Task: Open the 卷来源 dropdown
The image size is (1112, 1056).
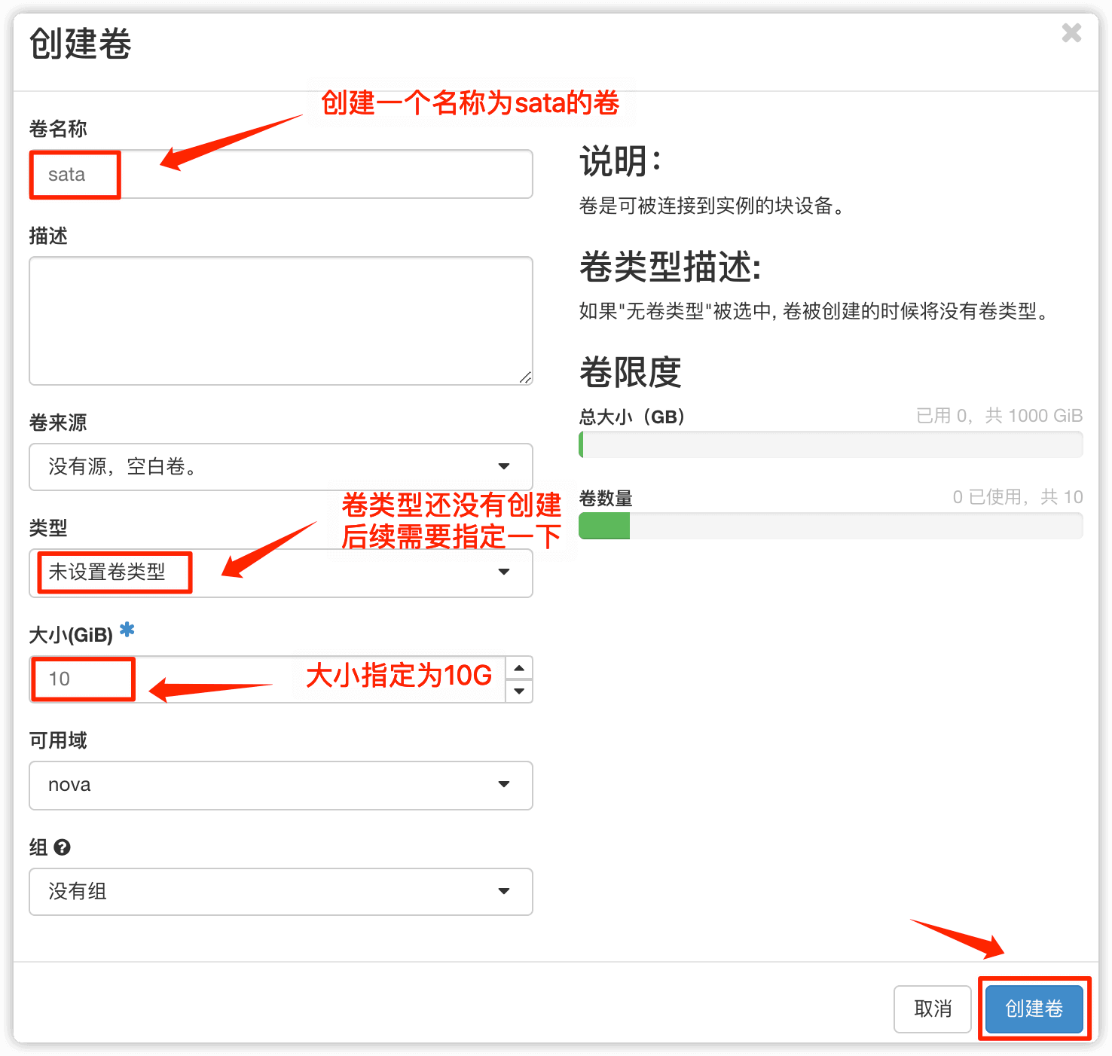Action: [x=281, y=467]
